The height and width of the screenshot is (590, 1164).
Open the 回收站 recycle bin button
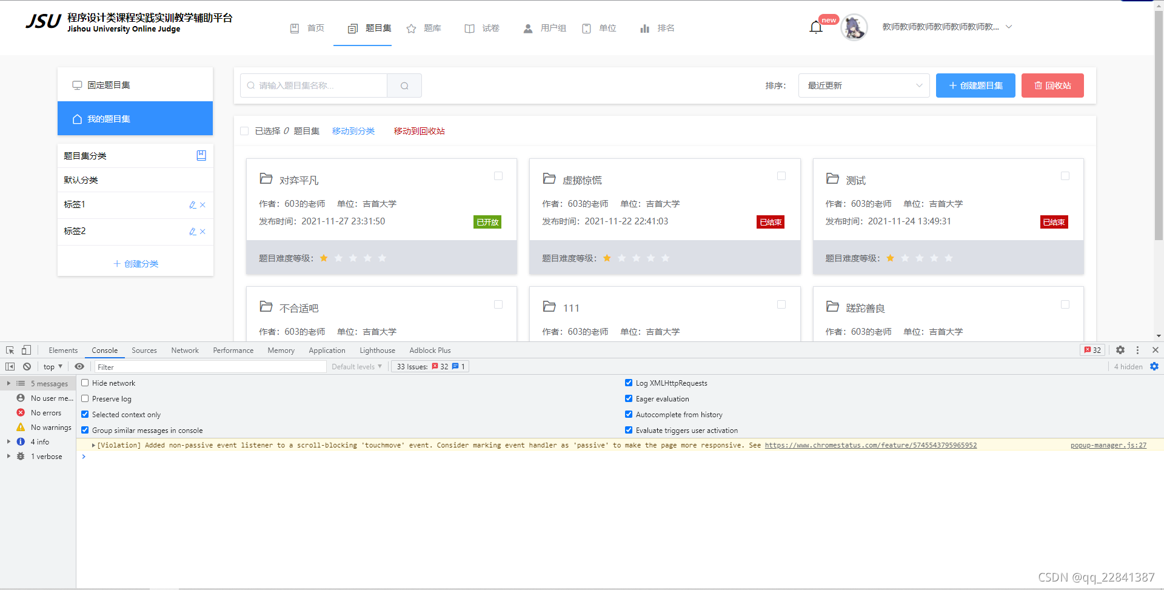click(x=1052, y=85)
